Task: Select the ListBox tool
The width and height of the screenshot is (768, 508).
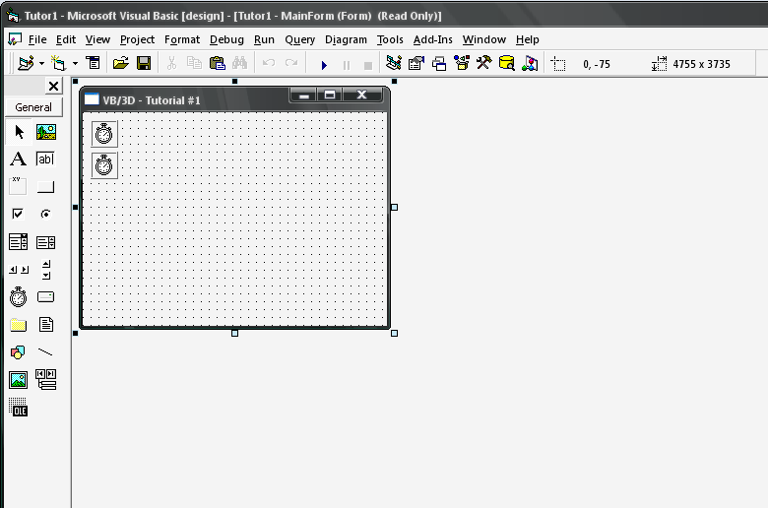Action: 46,242
